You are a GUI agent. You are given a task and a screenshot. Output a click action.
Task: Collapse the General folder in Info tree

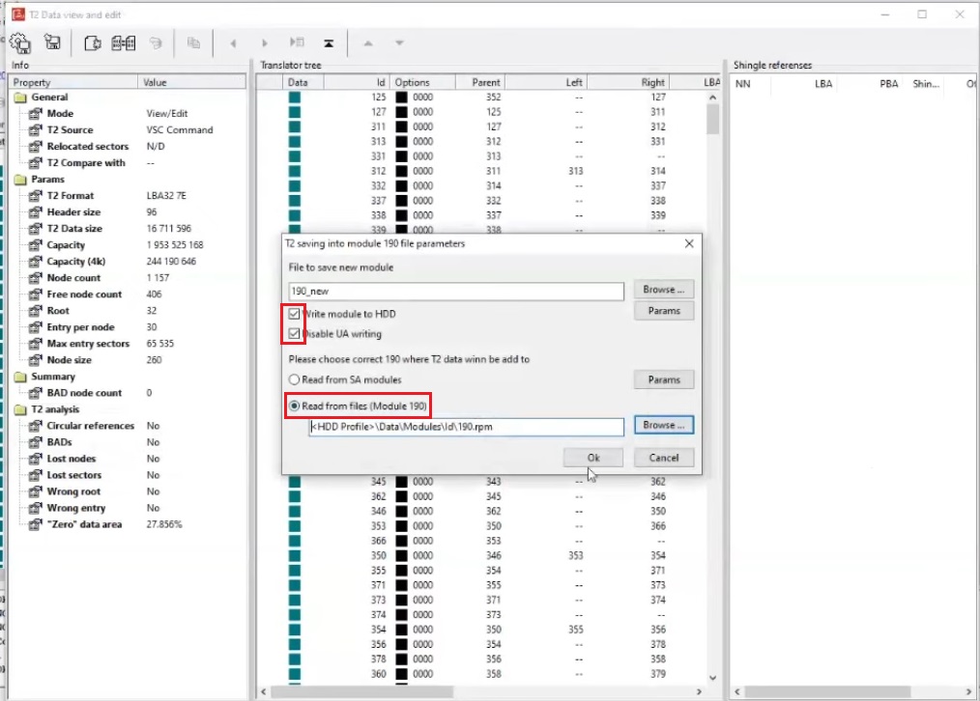point(20,98)
